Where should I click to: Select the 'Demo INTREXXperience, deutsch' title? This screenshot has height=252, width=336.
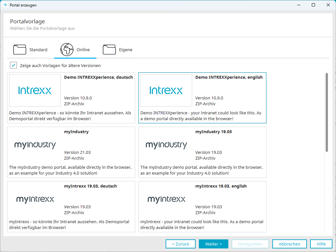98,77
